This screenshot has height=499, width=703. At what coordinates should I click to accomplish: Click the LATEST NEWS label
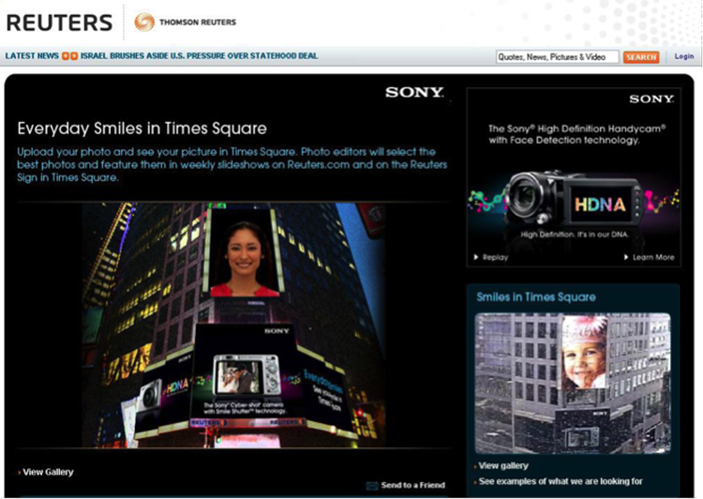point(32,56)
